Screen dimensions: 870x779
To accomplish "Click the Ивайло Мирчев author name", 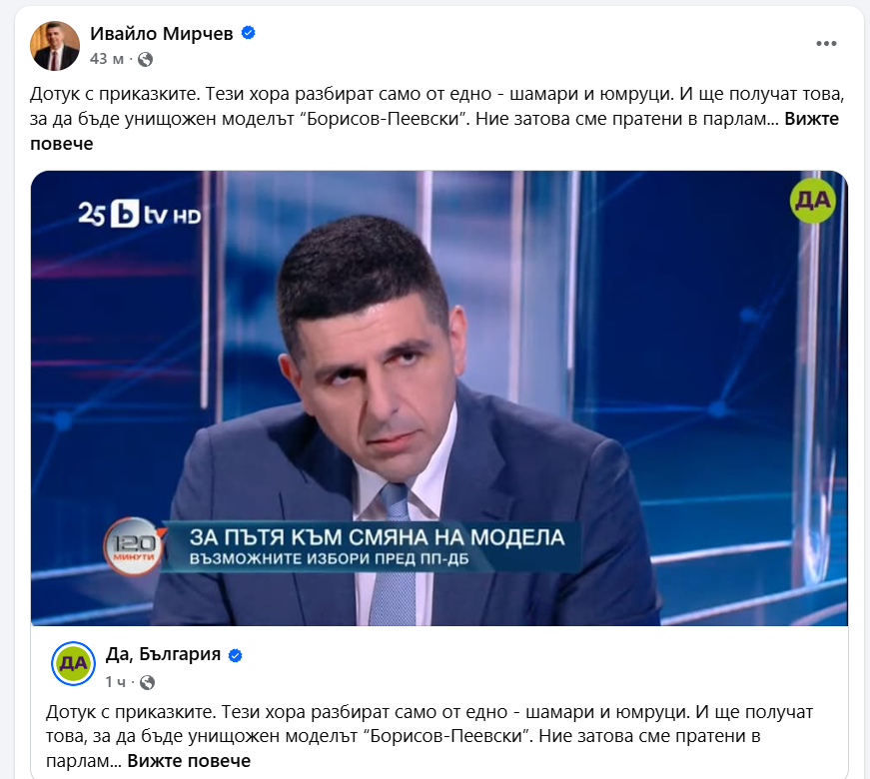I will pos(162,34).
